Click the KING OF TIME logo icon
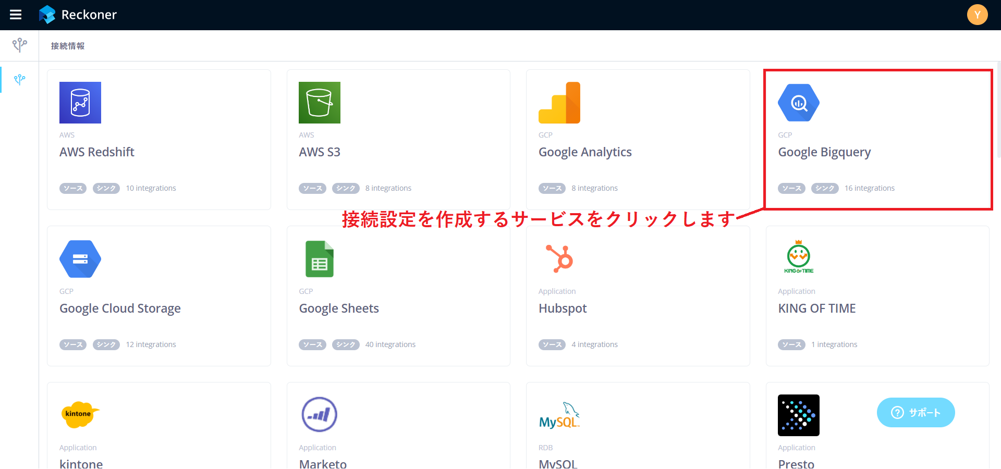 point(799,257)
